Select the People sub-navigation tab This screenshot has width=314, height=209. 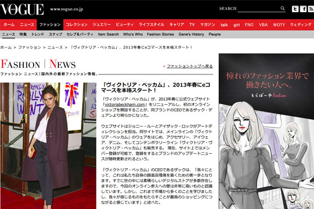(215, 34)
